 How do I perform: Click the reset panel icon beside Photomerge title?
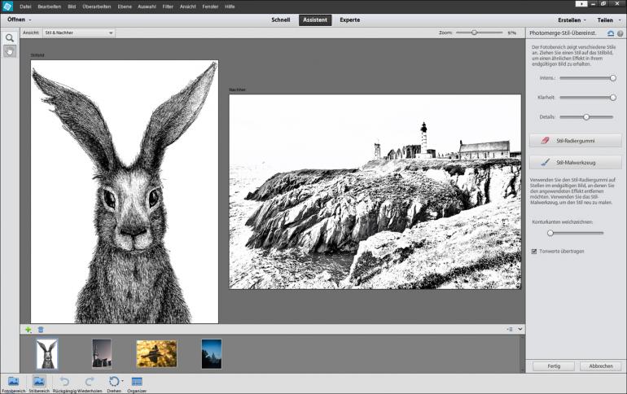[611, 33]
